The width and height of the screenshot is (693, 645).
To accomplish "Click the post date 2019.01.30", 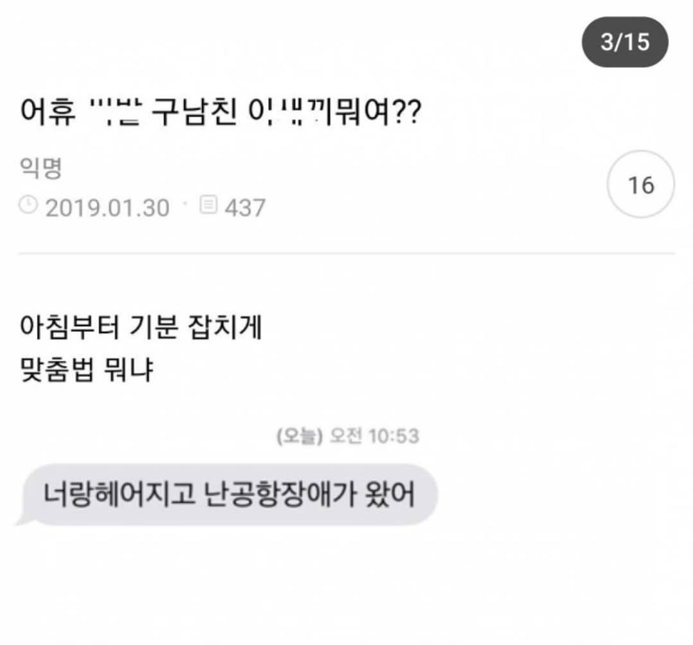I will [x=107, y=208].
